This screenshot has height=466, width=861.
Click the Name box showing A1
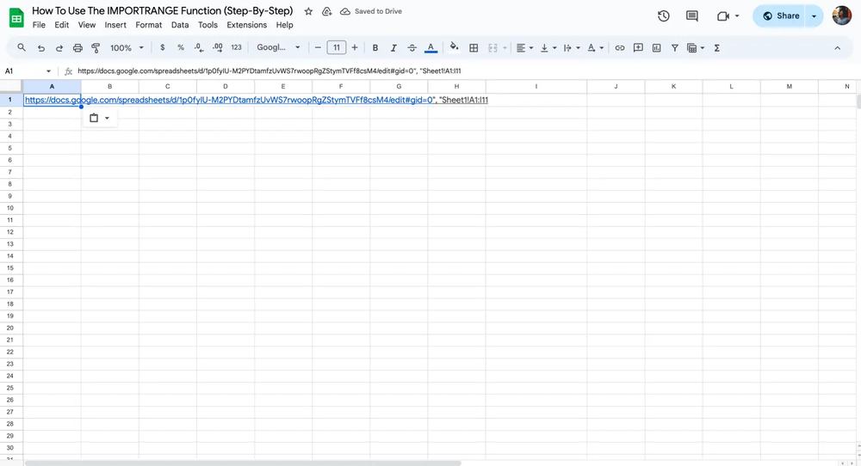24,71
